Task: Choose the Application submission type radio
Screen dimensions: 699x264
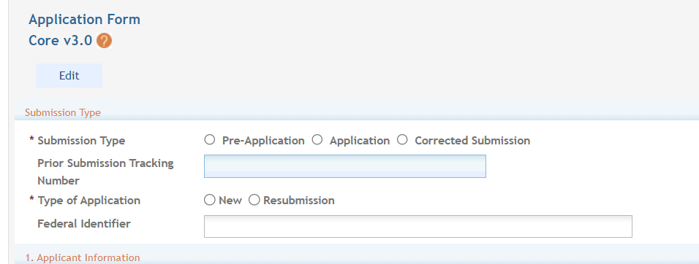Action: [x=317, y=140]
